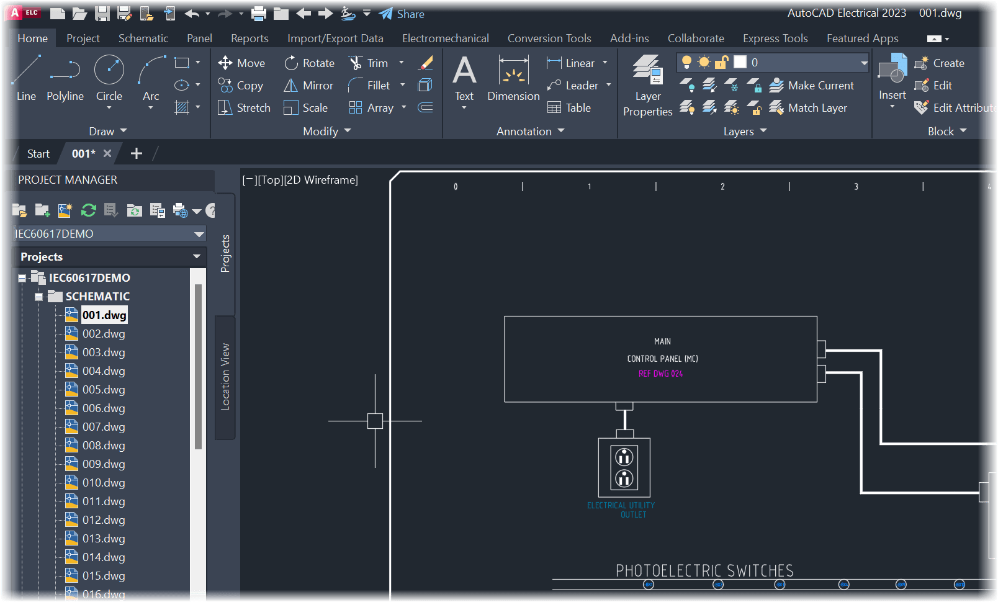998x602 pixels.
Task: Click the white layer color swatch
Action: click(x=739, y=62)
